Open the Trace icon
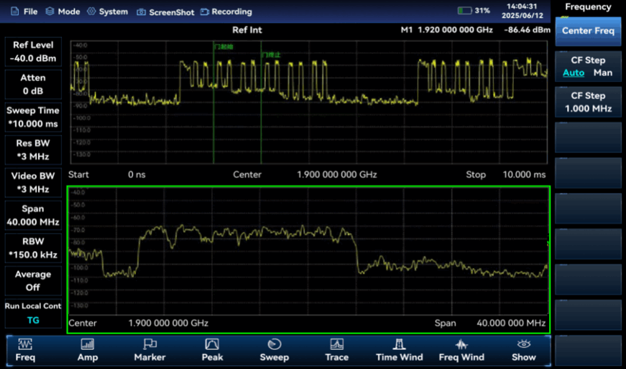Viewport: 626px width, 369px height. pos(337,344)
